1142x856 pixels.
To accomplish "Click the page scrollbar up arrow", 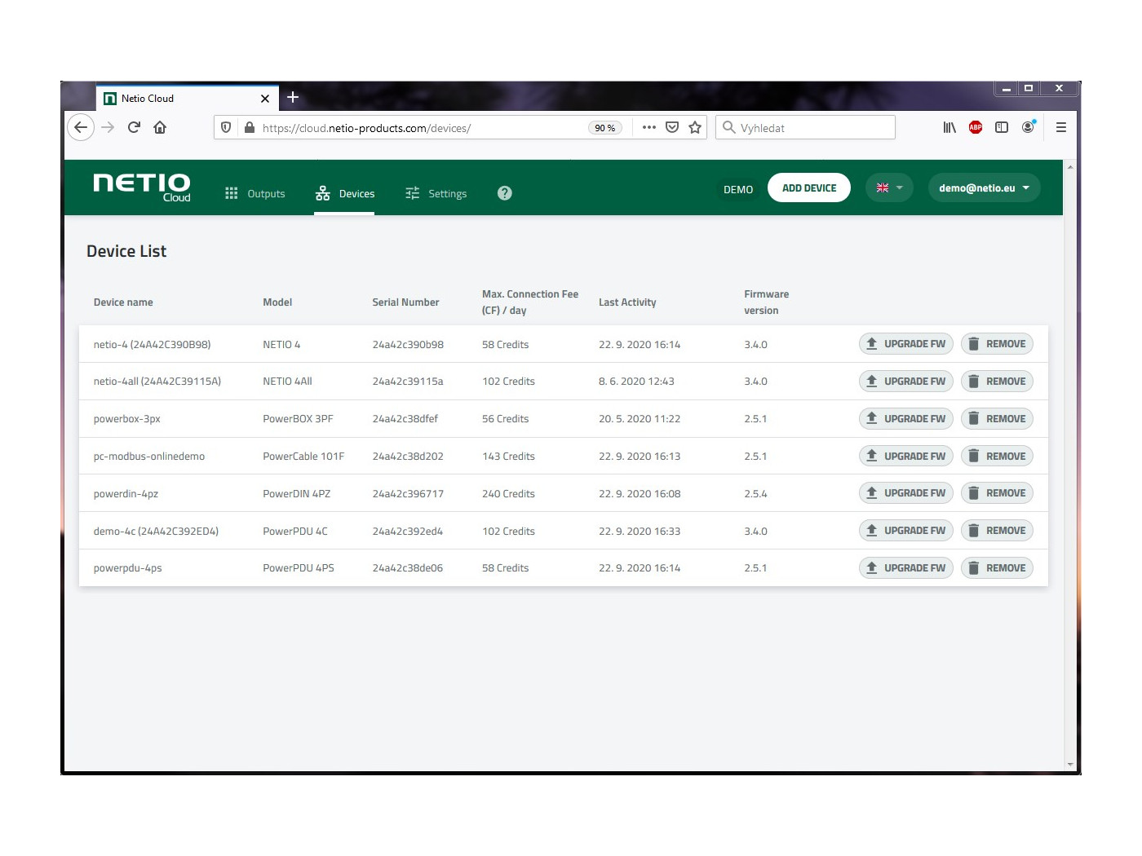I will [x=1070, y=166].
